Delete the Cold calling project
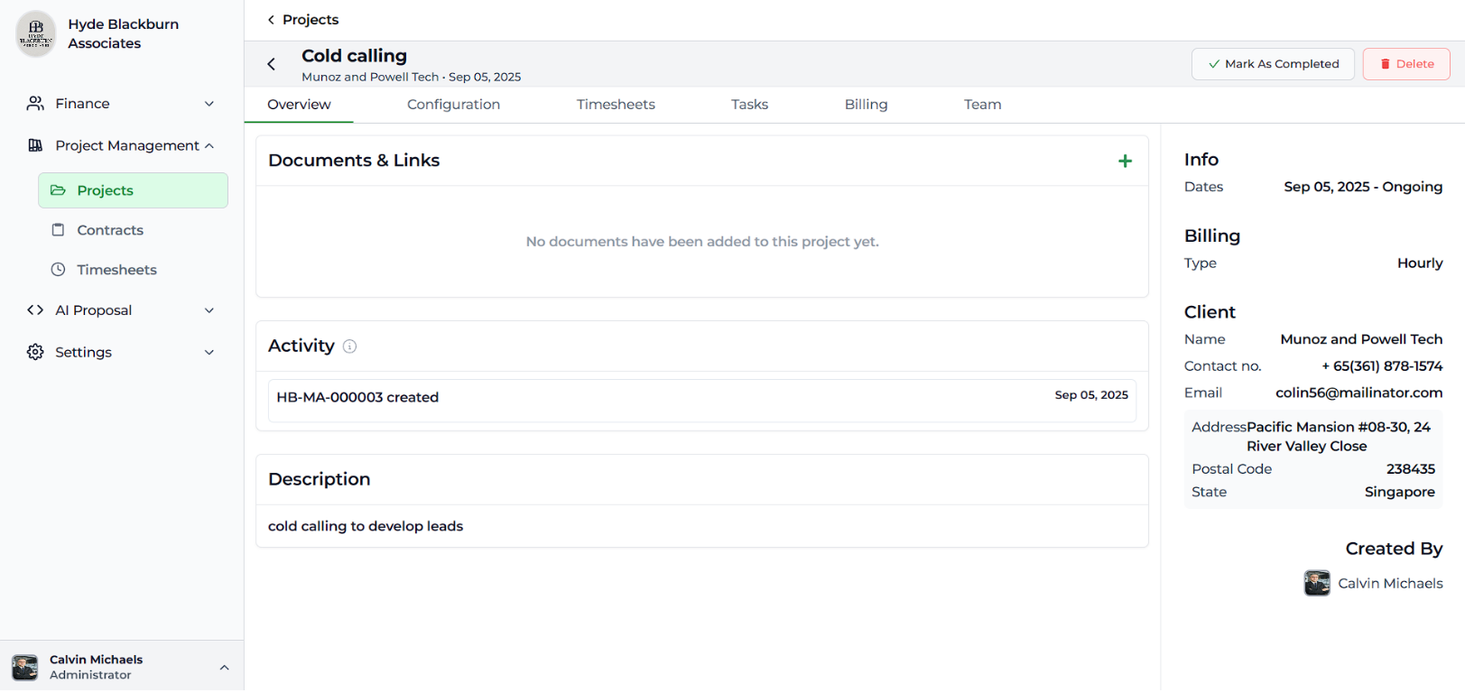The width and height of the screenshot is (1465, 693). [1406, 64]
